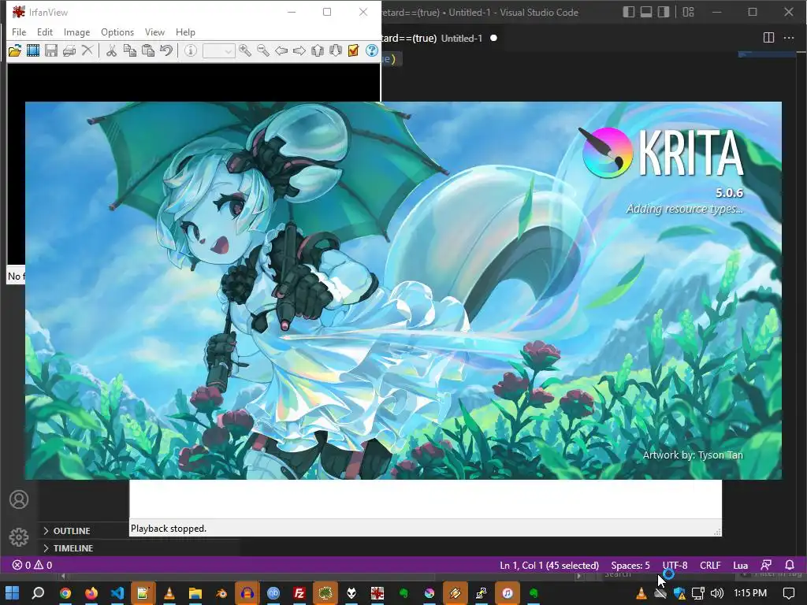This screenshot has height=605, width=807.
Task: Click Ln 1, Col 1 in status bar
Action: pyautogui.click(x=549, y=565)
